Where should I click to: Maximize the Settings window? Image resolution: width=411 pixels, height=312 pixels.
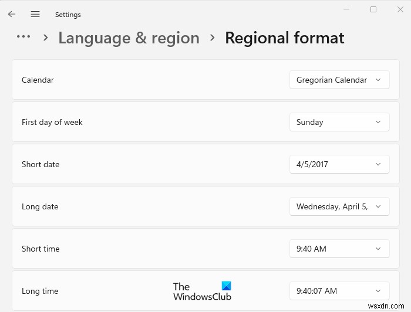point(373,9)
